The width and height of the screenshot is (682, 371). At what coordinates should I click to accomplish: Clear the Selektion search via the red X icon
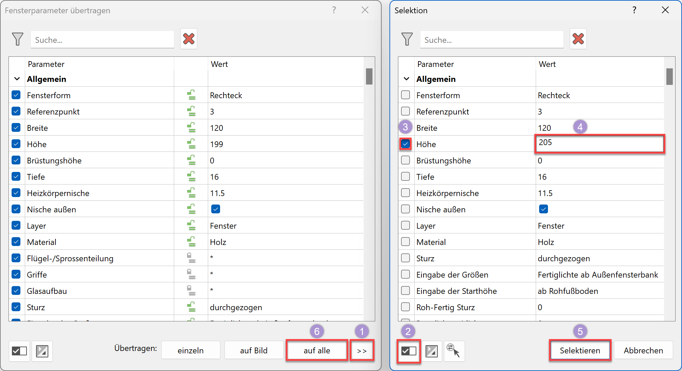tap(578, 39)
